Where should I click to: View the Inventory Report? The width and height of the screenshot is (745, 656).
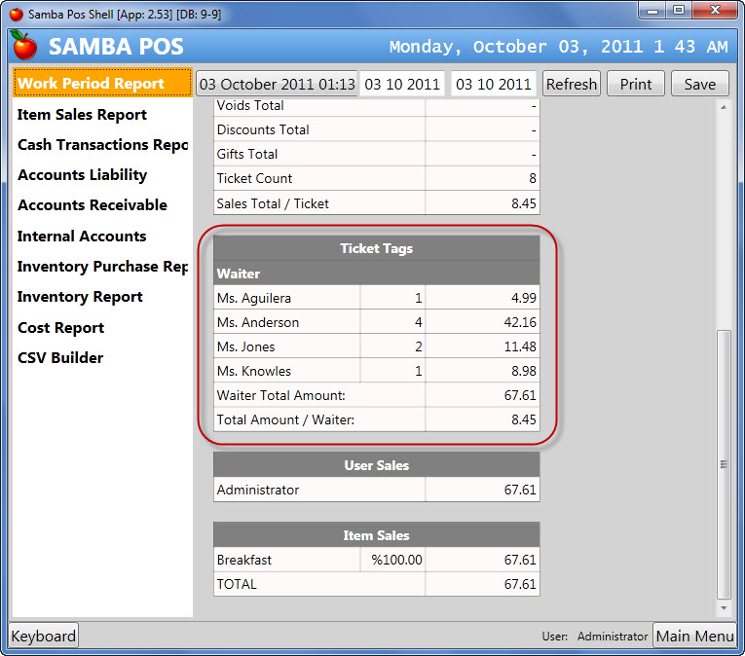(80, 297)
